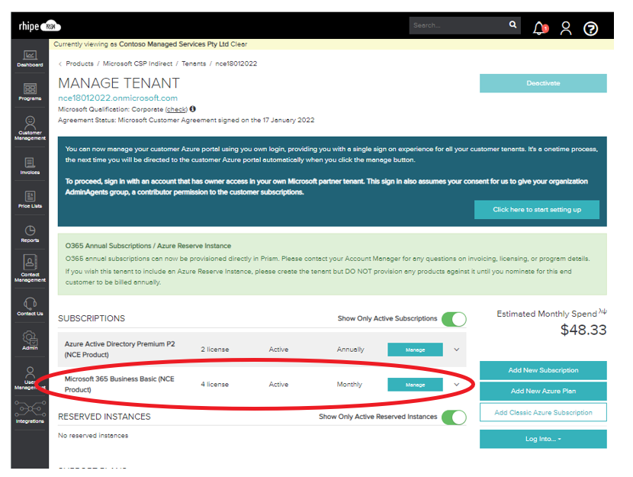633x477 pixels.
Task: Manage Microsoft 365 Business Basic subscription
Action: (415, 385)
